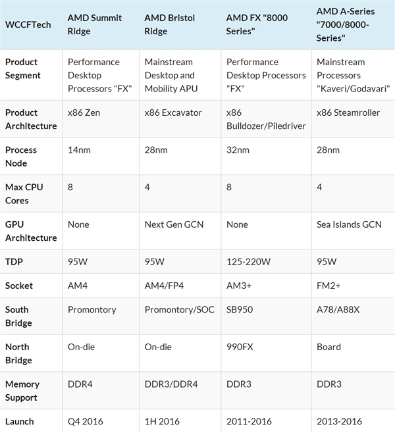Image resolution: width=395 pixels, height=435 pixels.
Task: Select the Sea Islands GCN cell
Action: coord(349,224)
